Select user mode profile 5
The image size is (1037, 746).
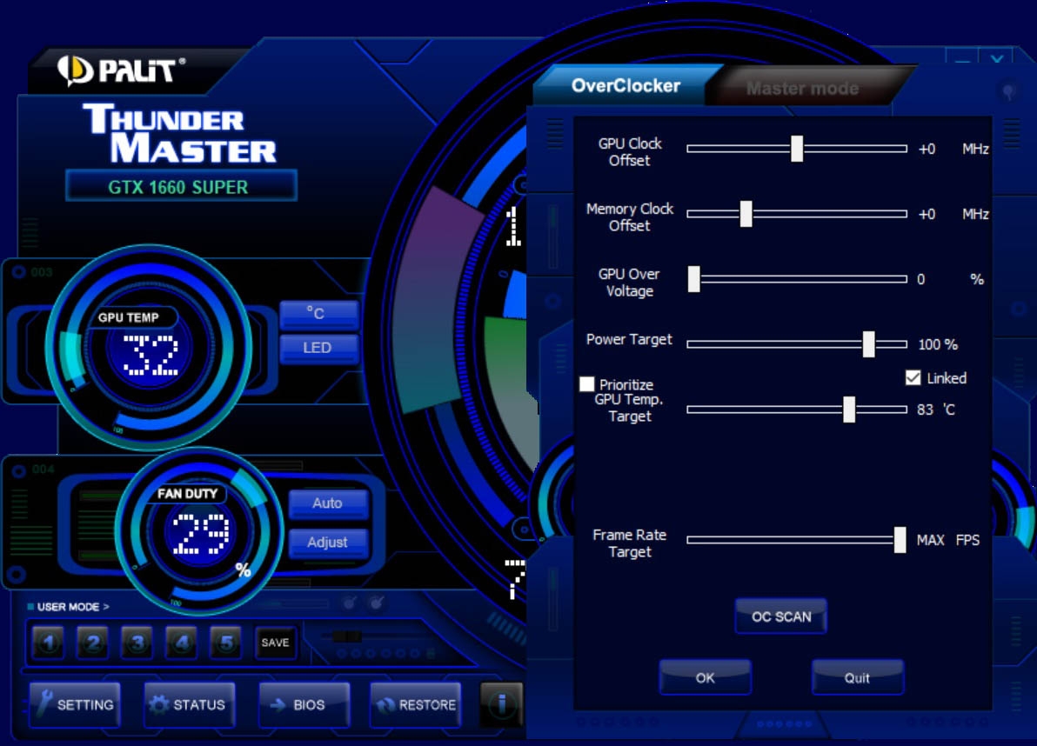(x=226, y=643)
